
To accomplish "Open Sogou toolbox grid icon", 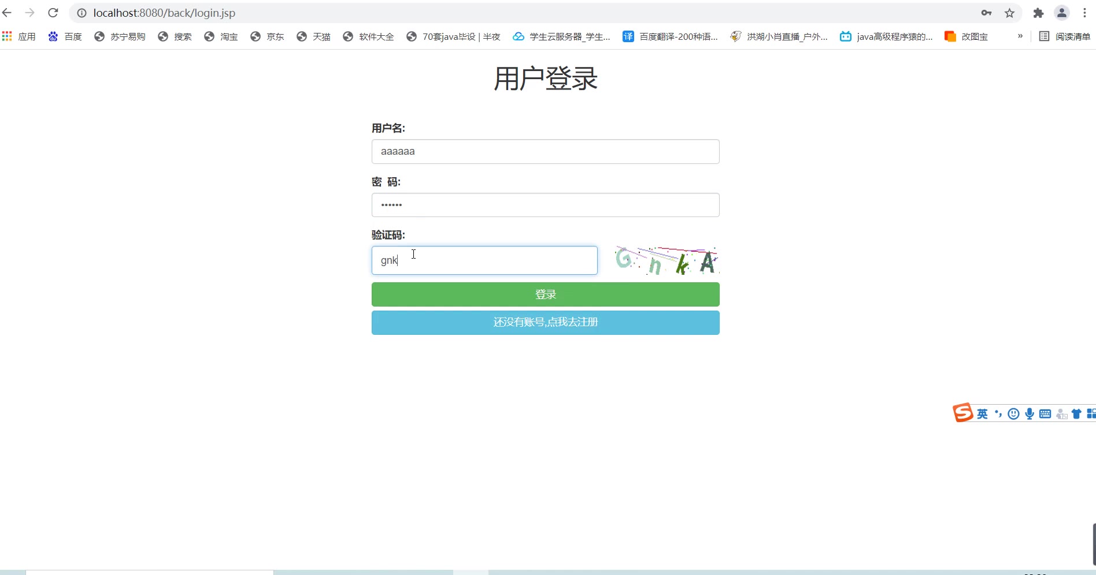I will pyautogui.click(x=1091, y=414).
